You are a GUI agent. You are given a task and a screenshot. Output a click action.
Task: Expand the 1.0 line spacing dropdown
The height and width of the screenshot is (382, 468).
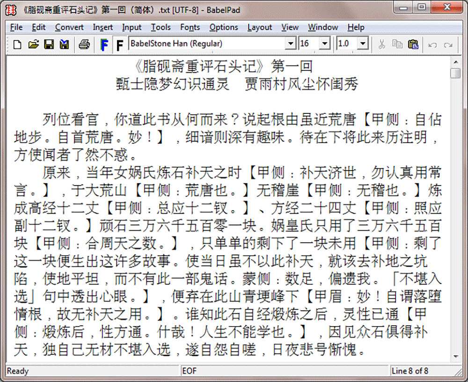click(364, 43)
